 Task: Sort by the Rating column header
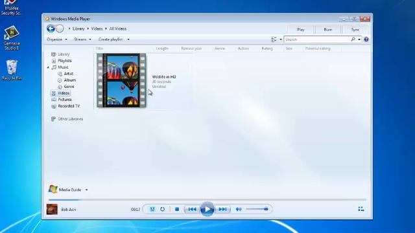point(267,49)
